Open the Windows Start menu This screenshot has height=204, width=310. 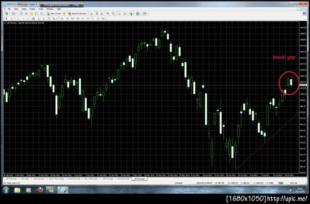point(6,190)
